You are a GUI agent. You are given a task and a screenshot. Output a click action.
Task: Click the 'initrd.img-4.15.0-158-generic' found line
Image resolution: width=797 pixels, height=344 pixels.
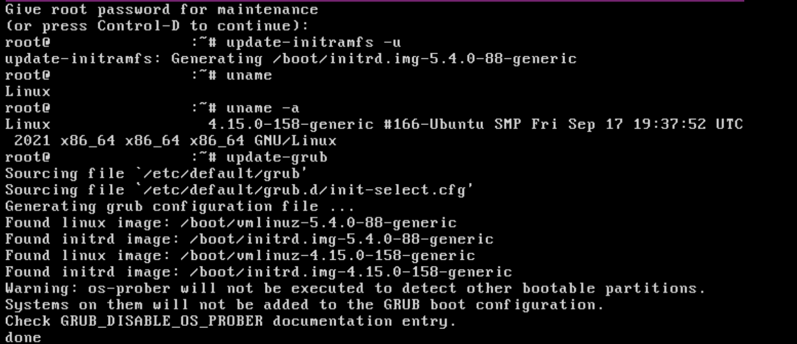click(259, 272)
